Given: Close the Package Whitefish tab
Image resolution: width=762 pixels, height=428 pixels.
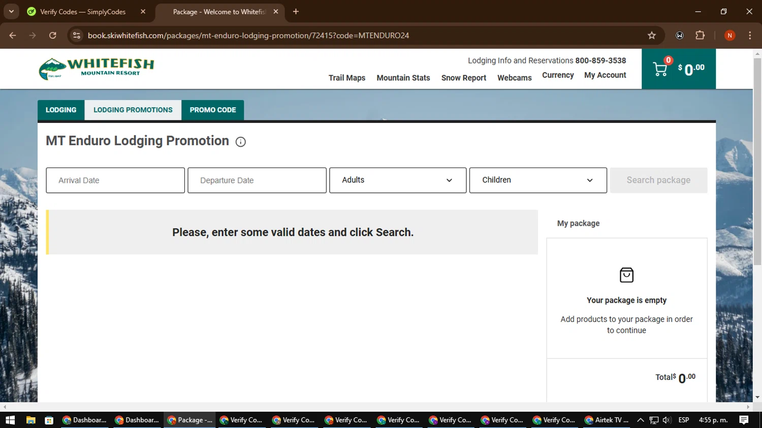Looking at the screenshot, I should click(x=276, y=12).
